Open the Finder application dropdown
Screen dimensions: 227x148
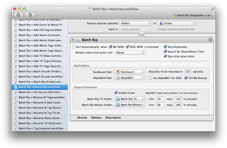click(x=177, y=23)
